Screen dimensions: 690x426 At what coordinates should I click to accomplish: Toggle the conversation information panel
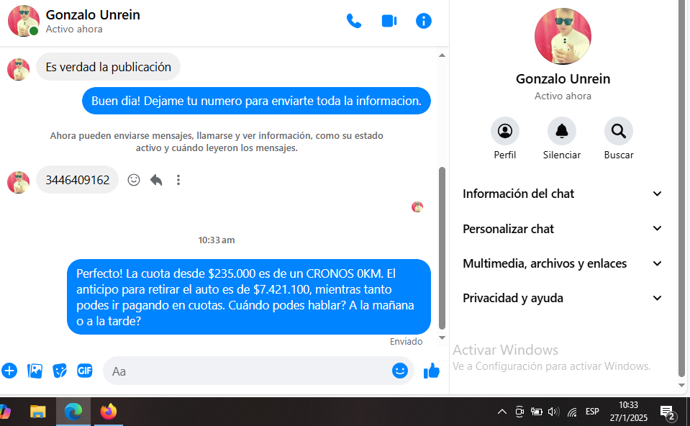click(x=424, y=21)
